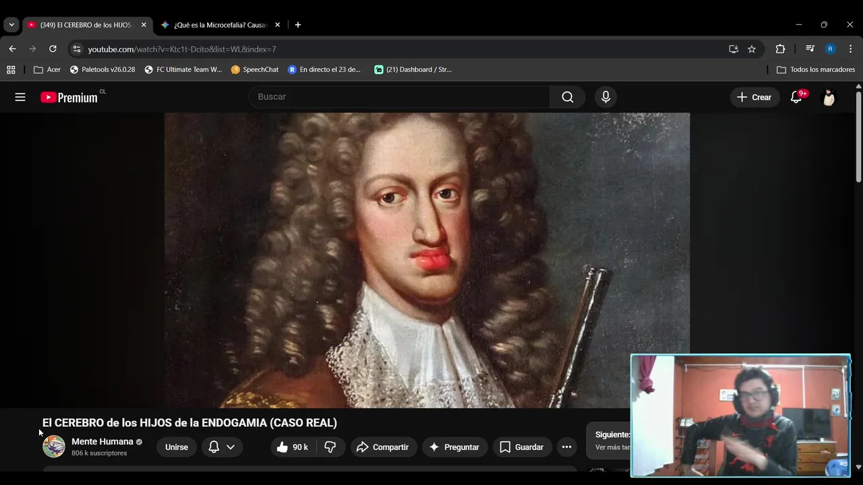The height and width of the screenshot is (485, 863).
Task: Open more actions three-dot menu
Action: point(566,447)
